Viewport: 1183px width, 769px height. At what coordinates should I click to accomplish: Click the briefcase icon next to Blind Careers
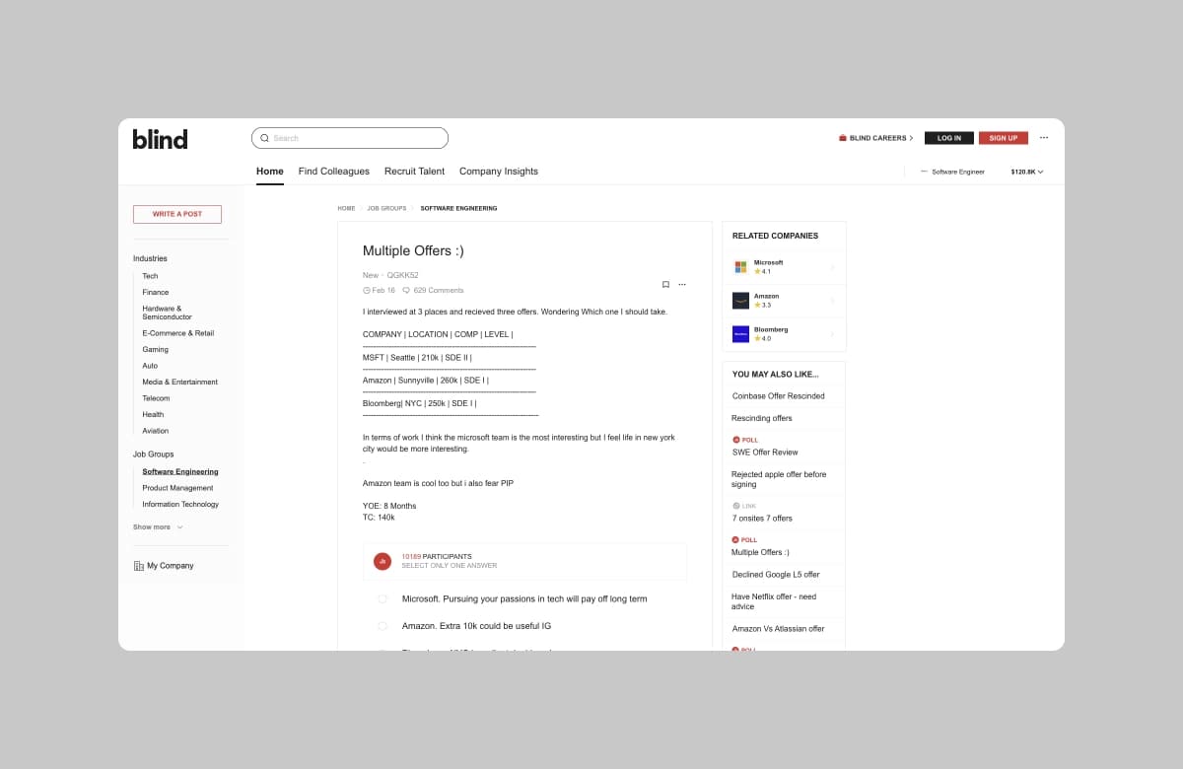843,138
